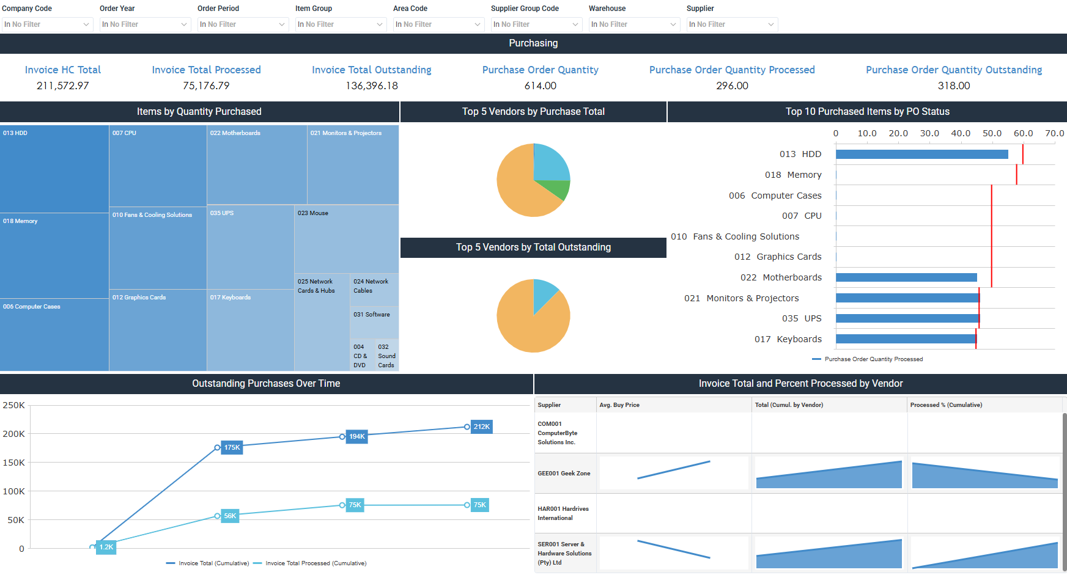
Task: Open the Supplier Group Code filter dropdown
Action: click(x=536, y=24)
